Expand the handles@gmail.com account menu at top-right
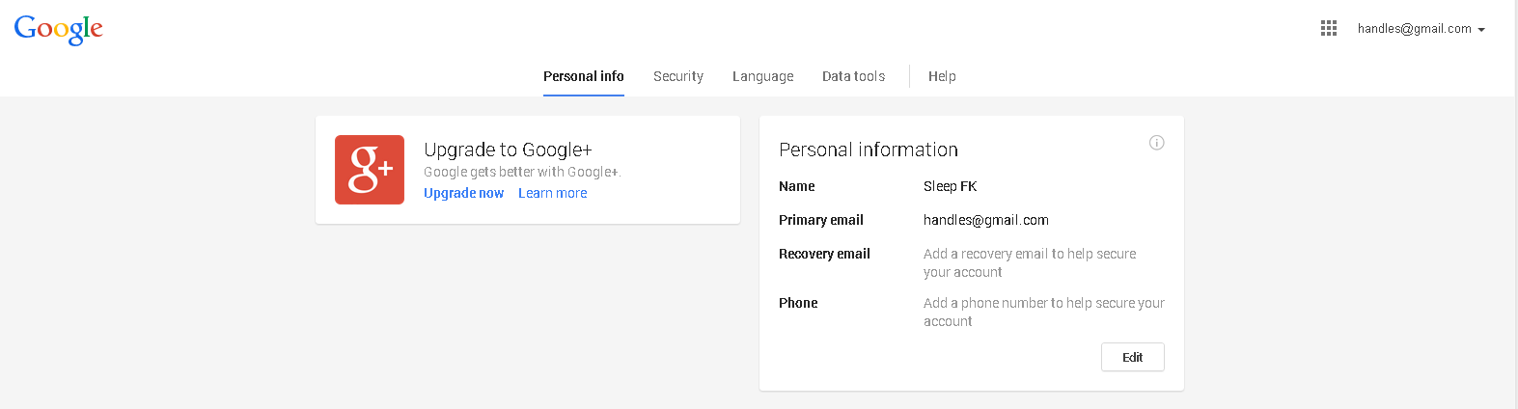The height and width of the screenshot is (409, 1518). 1421,29
